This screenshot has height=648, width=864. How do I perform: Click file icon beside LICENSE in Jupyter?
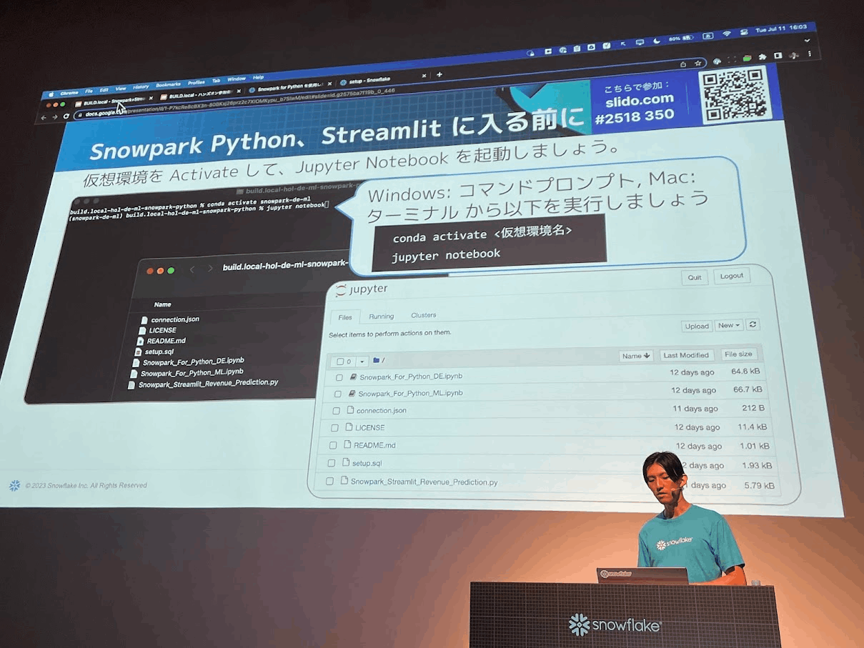point(349,427)
